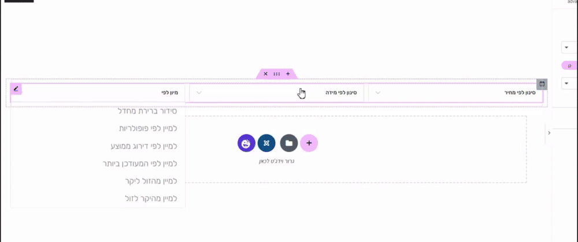578x242 pixels.
Task: Open the סינון לפי מחיר dropdown
Action: point(457,93)
